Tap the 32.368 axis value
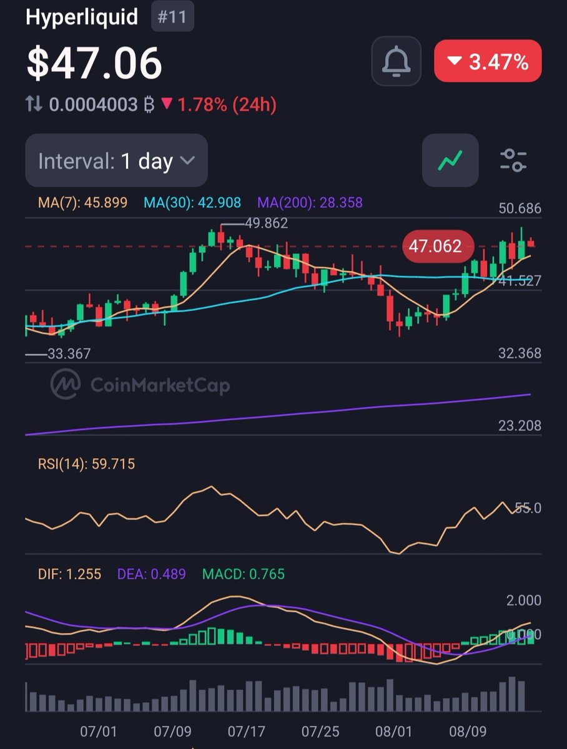The width and height of the screenshot is (567, 749). pos(520,353)
